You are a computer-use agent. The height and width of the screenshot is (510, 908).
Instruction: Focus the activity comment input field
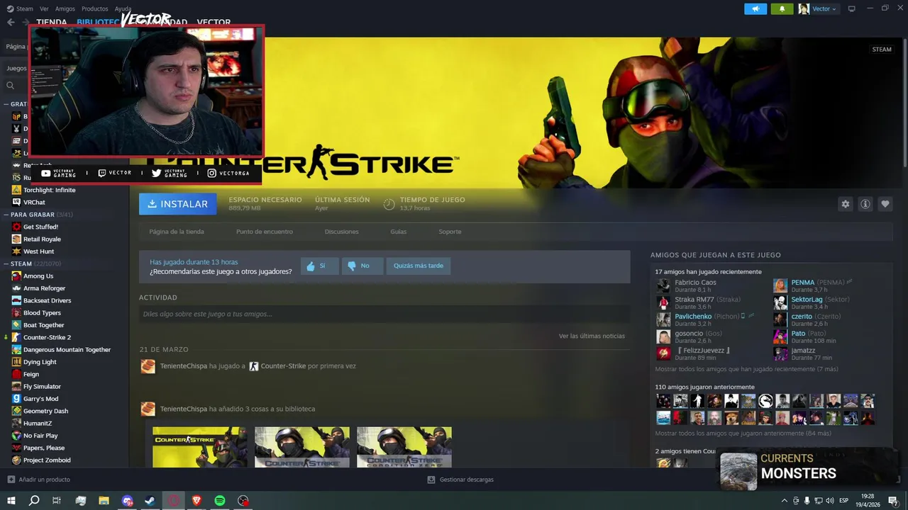(x=383, y=314)
